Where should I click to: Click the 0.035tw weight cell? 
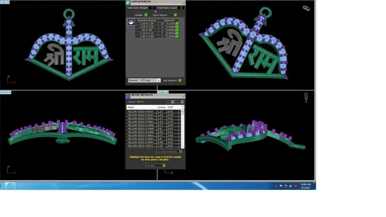[x=171, y=33]
